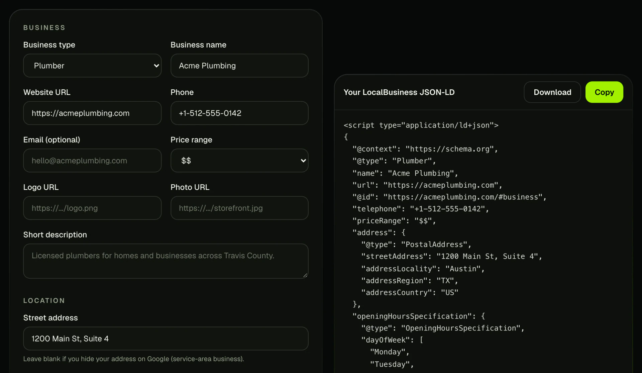Screen dimensions: 642x373
Task: Download the LocalBusiness JSON-LD file
Action: 552,92
